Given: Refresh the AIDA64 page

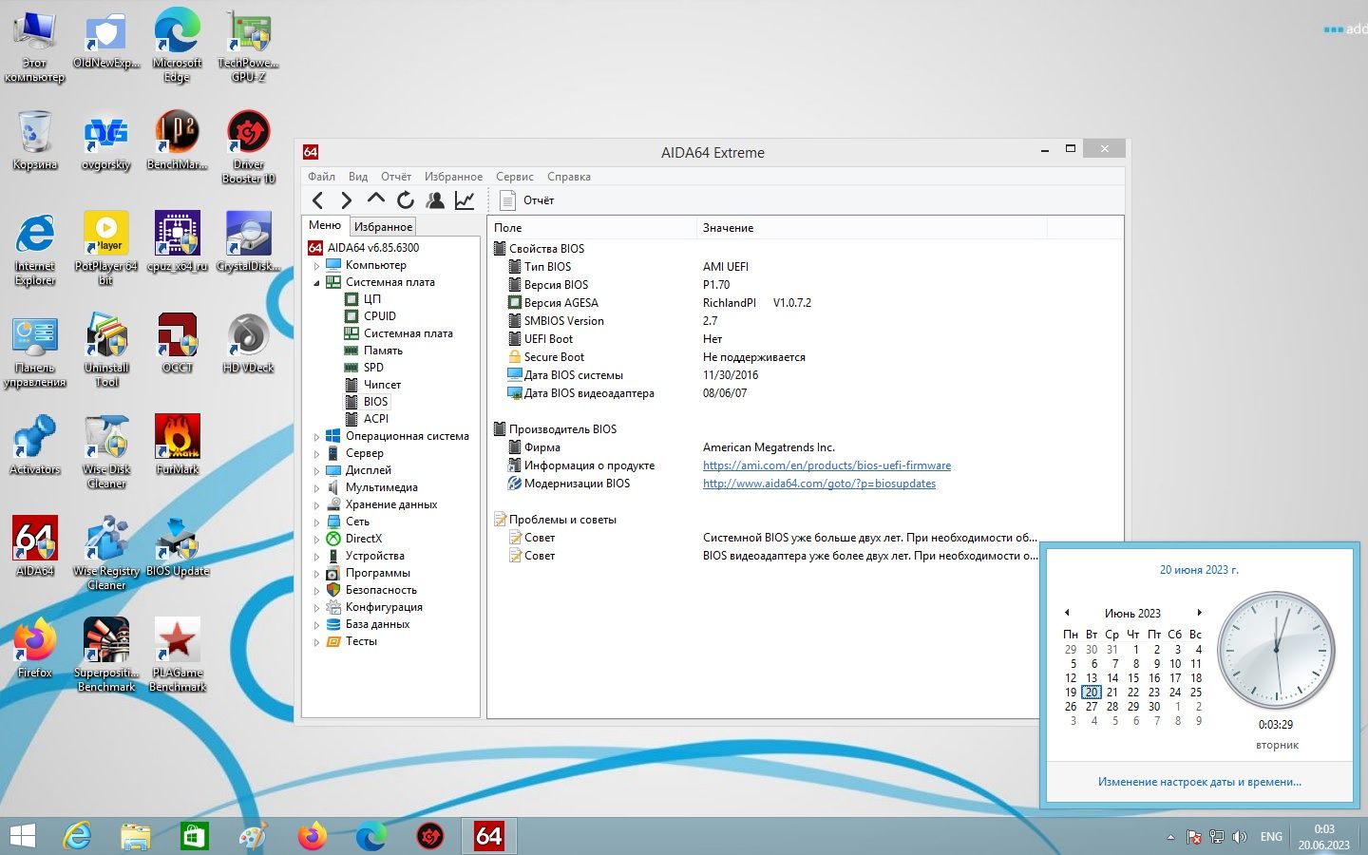Looking at the screenshot, I should tap(406, 199).
